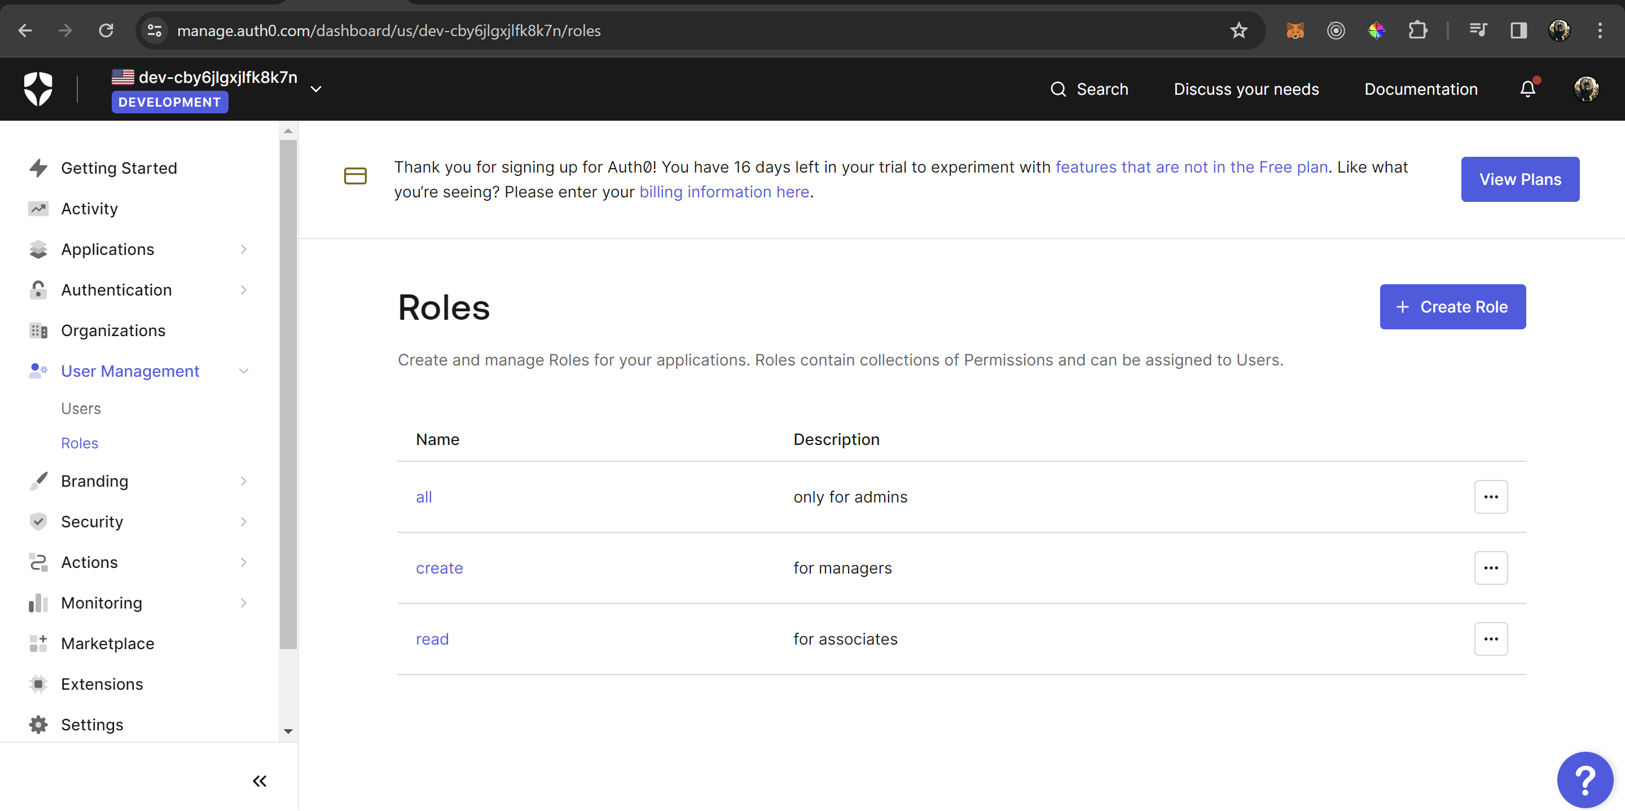Click the MetaMask fox icon in browser toolbar
The image size is (1625, 811).
(1295, 30)
